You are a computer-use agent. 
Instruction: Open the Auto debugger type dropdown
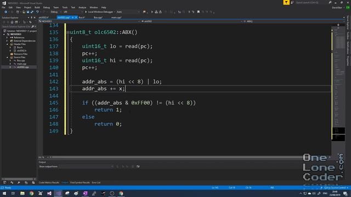128,12
